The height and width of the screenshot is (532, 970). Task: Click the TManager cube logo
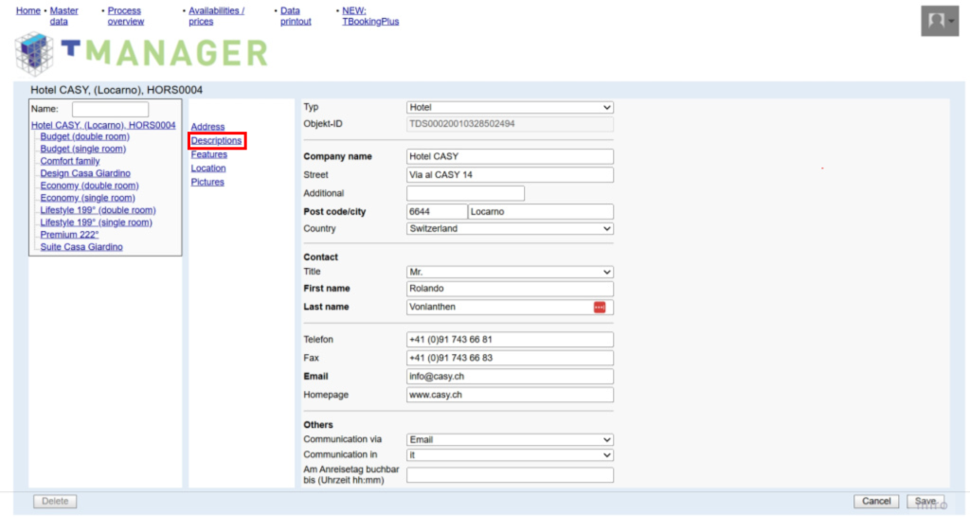coord(35,54)
